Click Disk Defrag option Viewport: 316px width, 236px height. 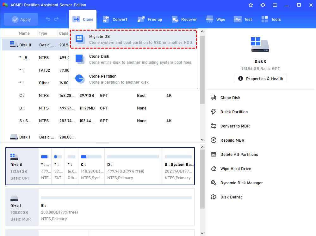(x=231, y=197)
